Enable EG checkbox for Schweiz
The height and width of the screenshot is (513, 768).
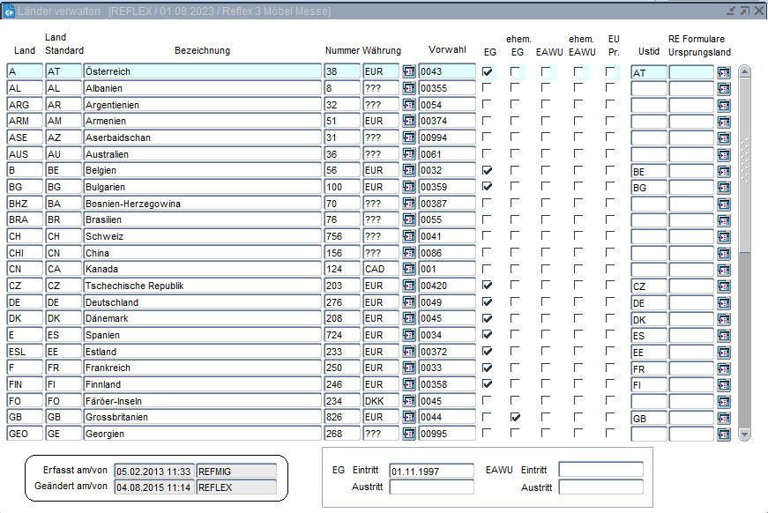pyautogui.click(x=488, y=236)
